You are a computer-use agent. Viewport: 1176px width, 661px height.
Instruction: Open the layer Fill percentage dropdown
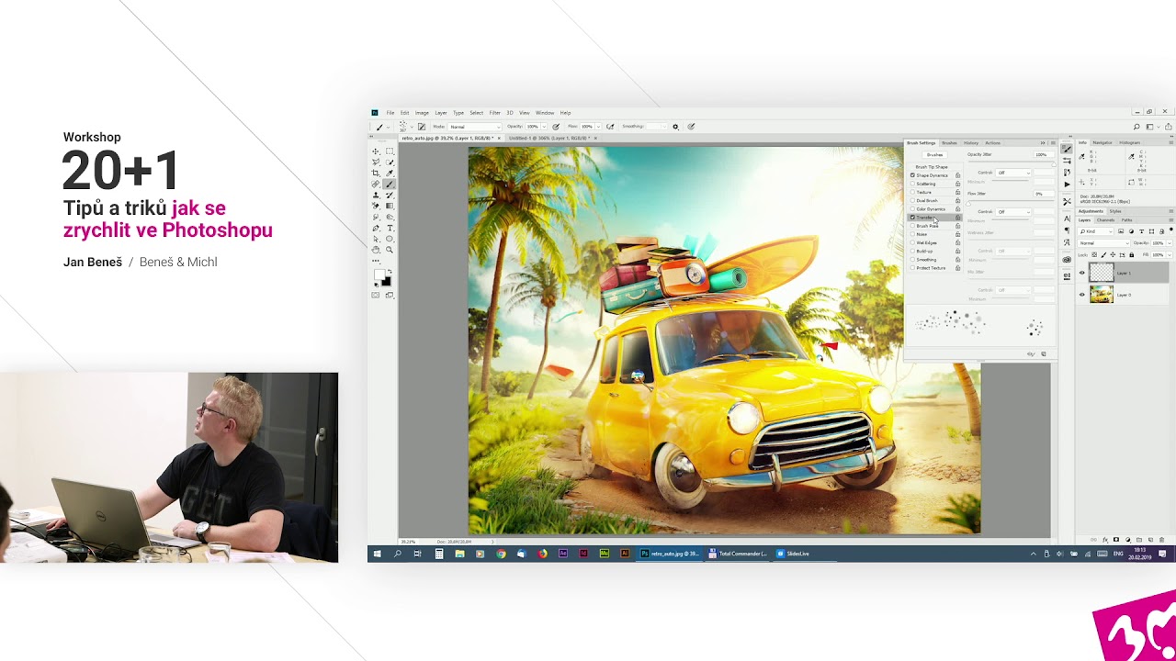(x=1170, y=254)
